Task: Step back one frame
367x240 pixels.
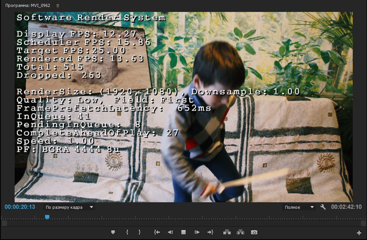Action: pos(170,232)
